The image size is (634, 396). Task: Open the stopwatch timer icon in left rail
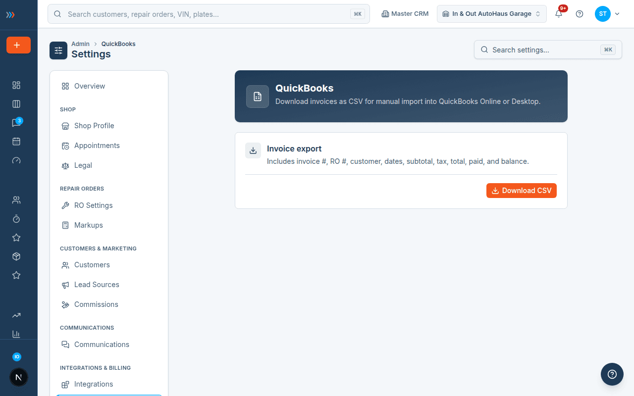pyautogui.click(x=16, y=219)
